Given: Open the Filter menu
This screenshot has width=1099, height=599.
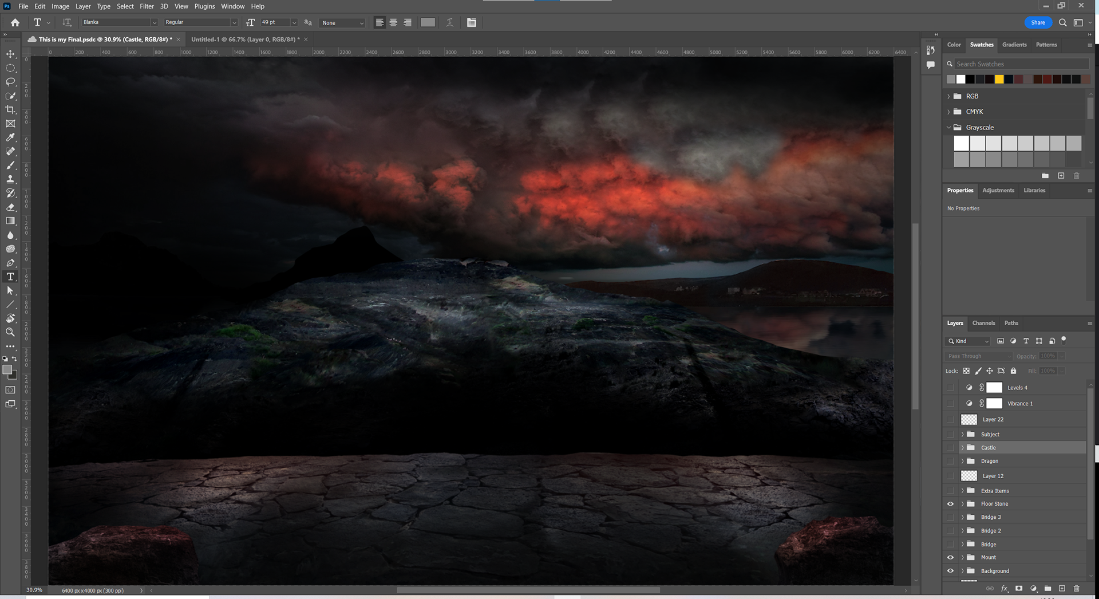Looking at the screenshot, I should click(x=147, y=6).
